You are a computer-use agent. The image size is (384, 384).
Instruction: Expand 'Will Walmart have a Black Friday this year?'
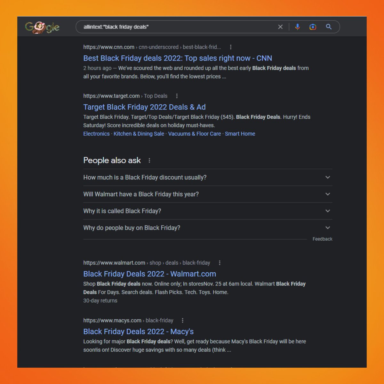click(208, 194)
